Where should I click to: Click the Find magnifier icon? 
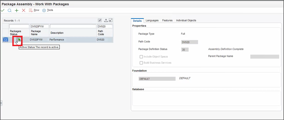click(10, 10)
